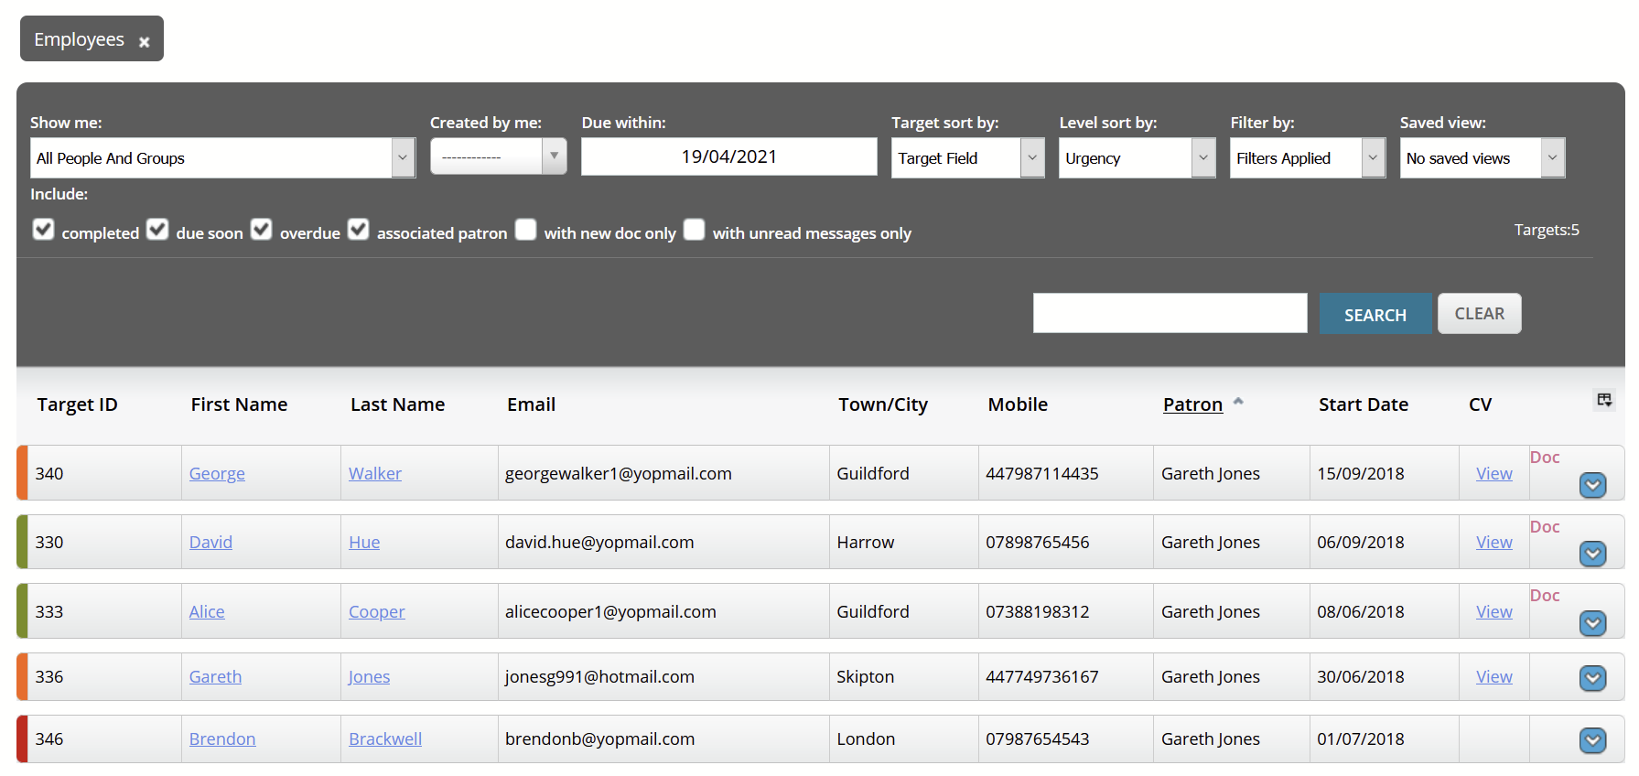1639x776 pixels.
Task: Open Saved view dropdown
Action: pyautogui.click(x=1483, y=157)
